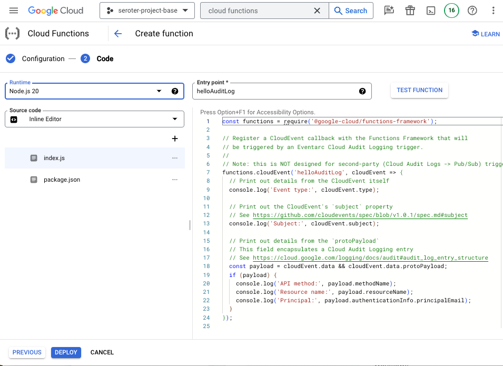
Task: Select the package.json file
Action: [62, 180]
